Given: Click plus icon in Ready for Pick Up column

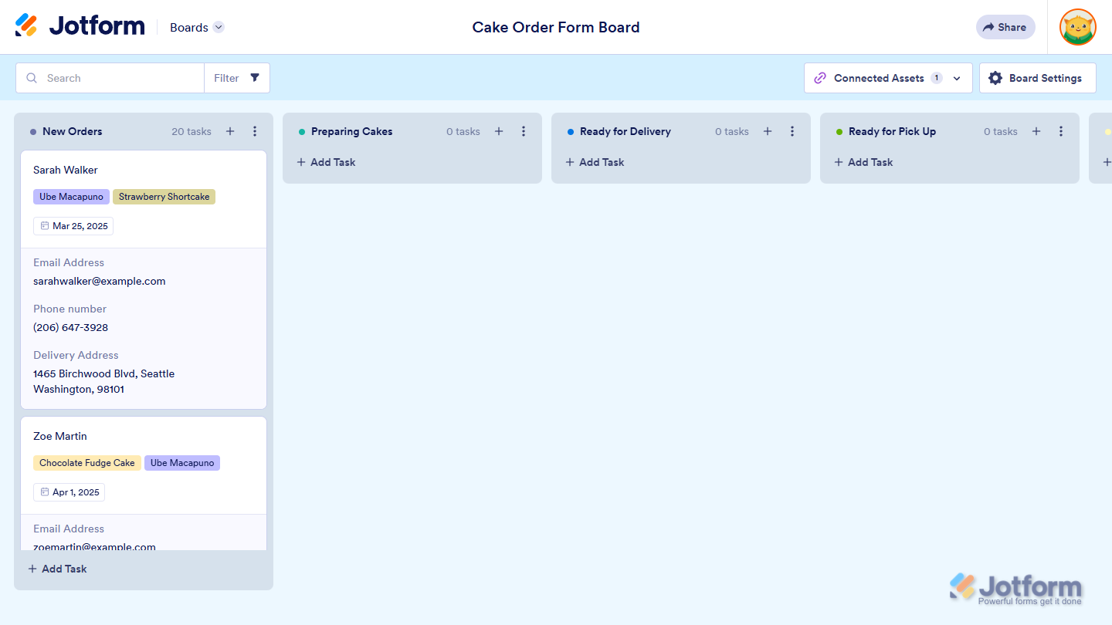Looking at the screenshot, I should coord(1036,132).
